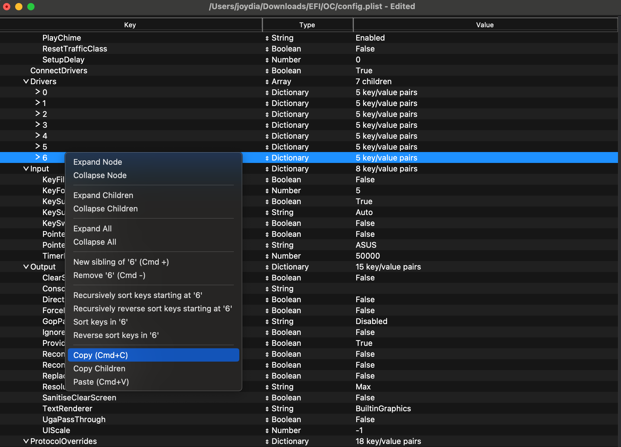Click the Key column header
621x447 pixels.
click(131, 25)
